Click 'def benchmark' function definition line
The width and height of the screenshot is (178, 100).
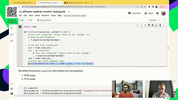tap(47, 32)
